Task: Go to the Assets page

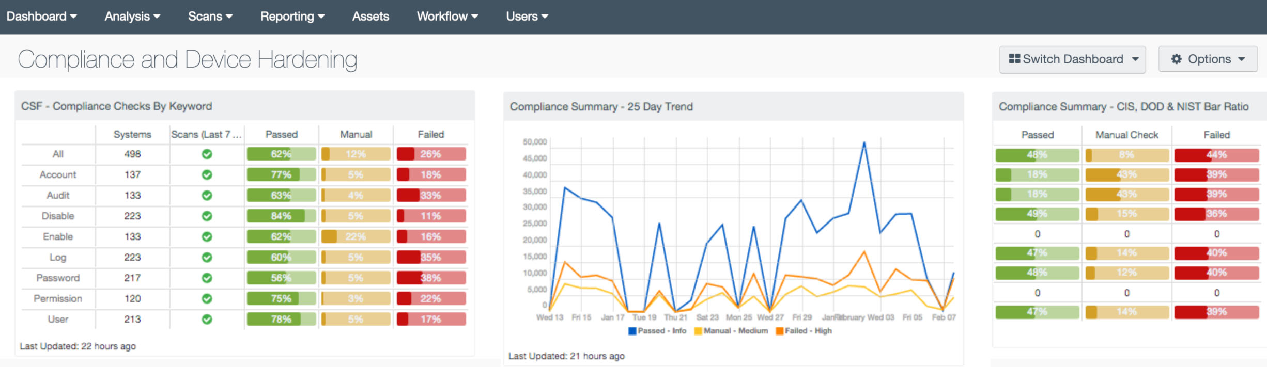Action: click(x=370, y=17)
